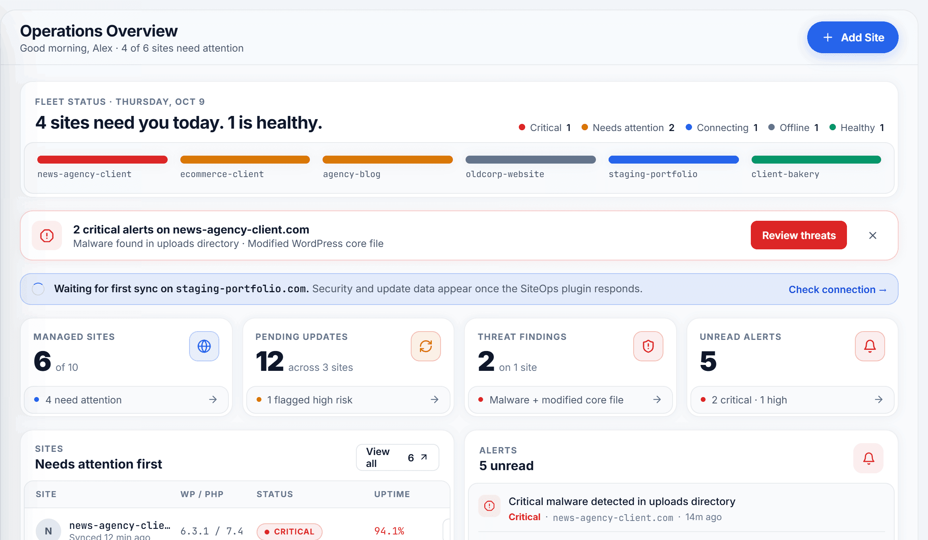Image resolution: width=928 pixels, height=540 pixels.
Task: Click the Operations Overview heading
Action: (99, 31)
